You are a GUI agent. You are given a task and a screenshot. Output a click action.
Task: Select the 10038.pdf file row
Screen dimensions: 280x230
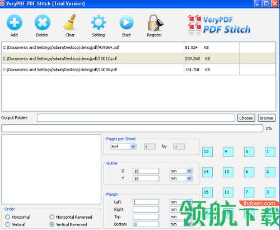click(139, 70)
